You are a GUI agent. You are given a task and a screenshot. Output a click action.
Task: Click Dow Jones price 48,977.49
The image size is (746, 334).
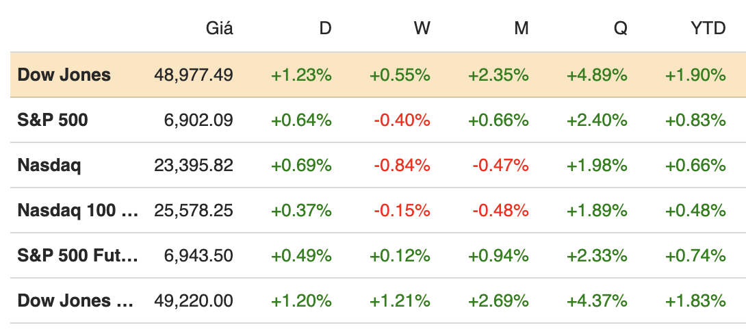194,75
